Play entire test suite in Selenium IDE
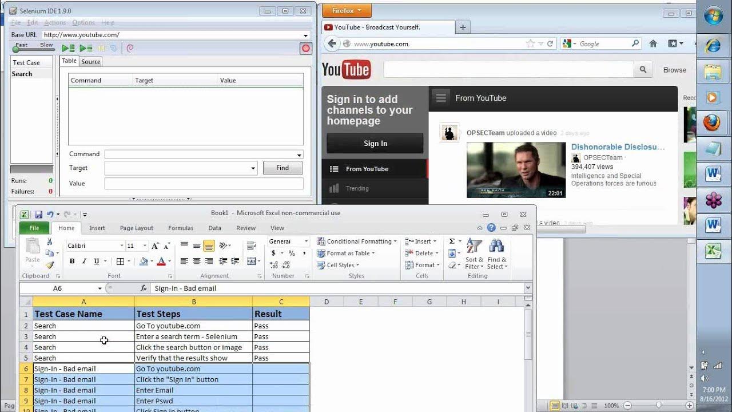The height and width of the screenshot is (412, 732). click(68, 49)
